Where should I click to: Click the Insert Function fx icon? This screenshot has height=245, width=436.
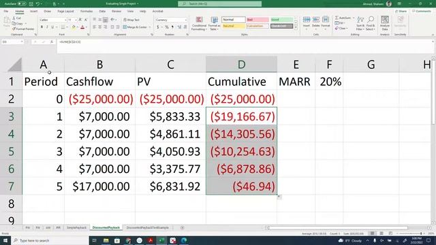coord(52,42)
